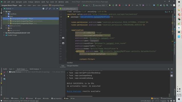
Task: Open the Navigate menu
Action: tap(19, 2)
